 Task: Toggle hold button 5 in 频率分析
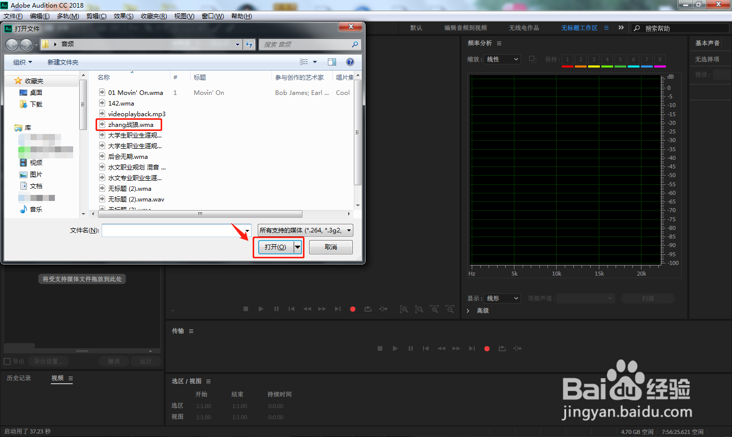click(620, 59)
